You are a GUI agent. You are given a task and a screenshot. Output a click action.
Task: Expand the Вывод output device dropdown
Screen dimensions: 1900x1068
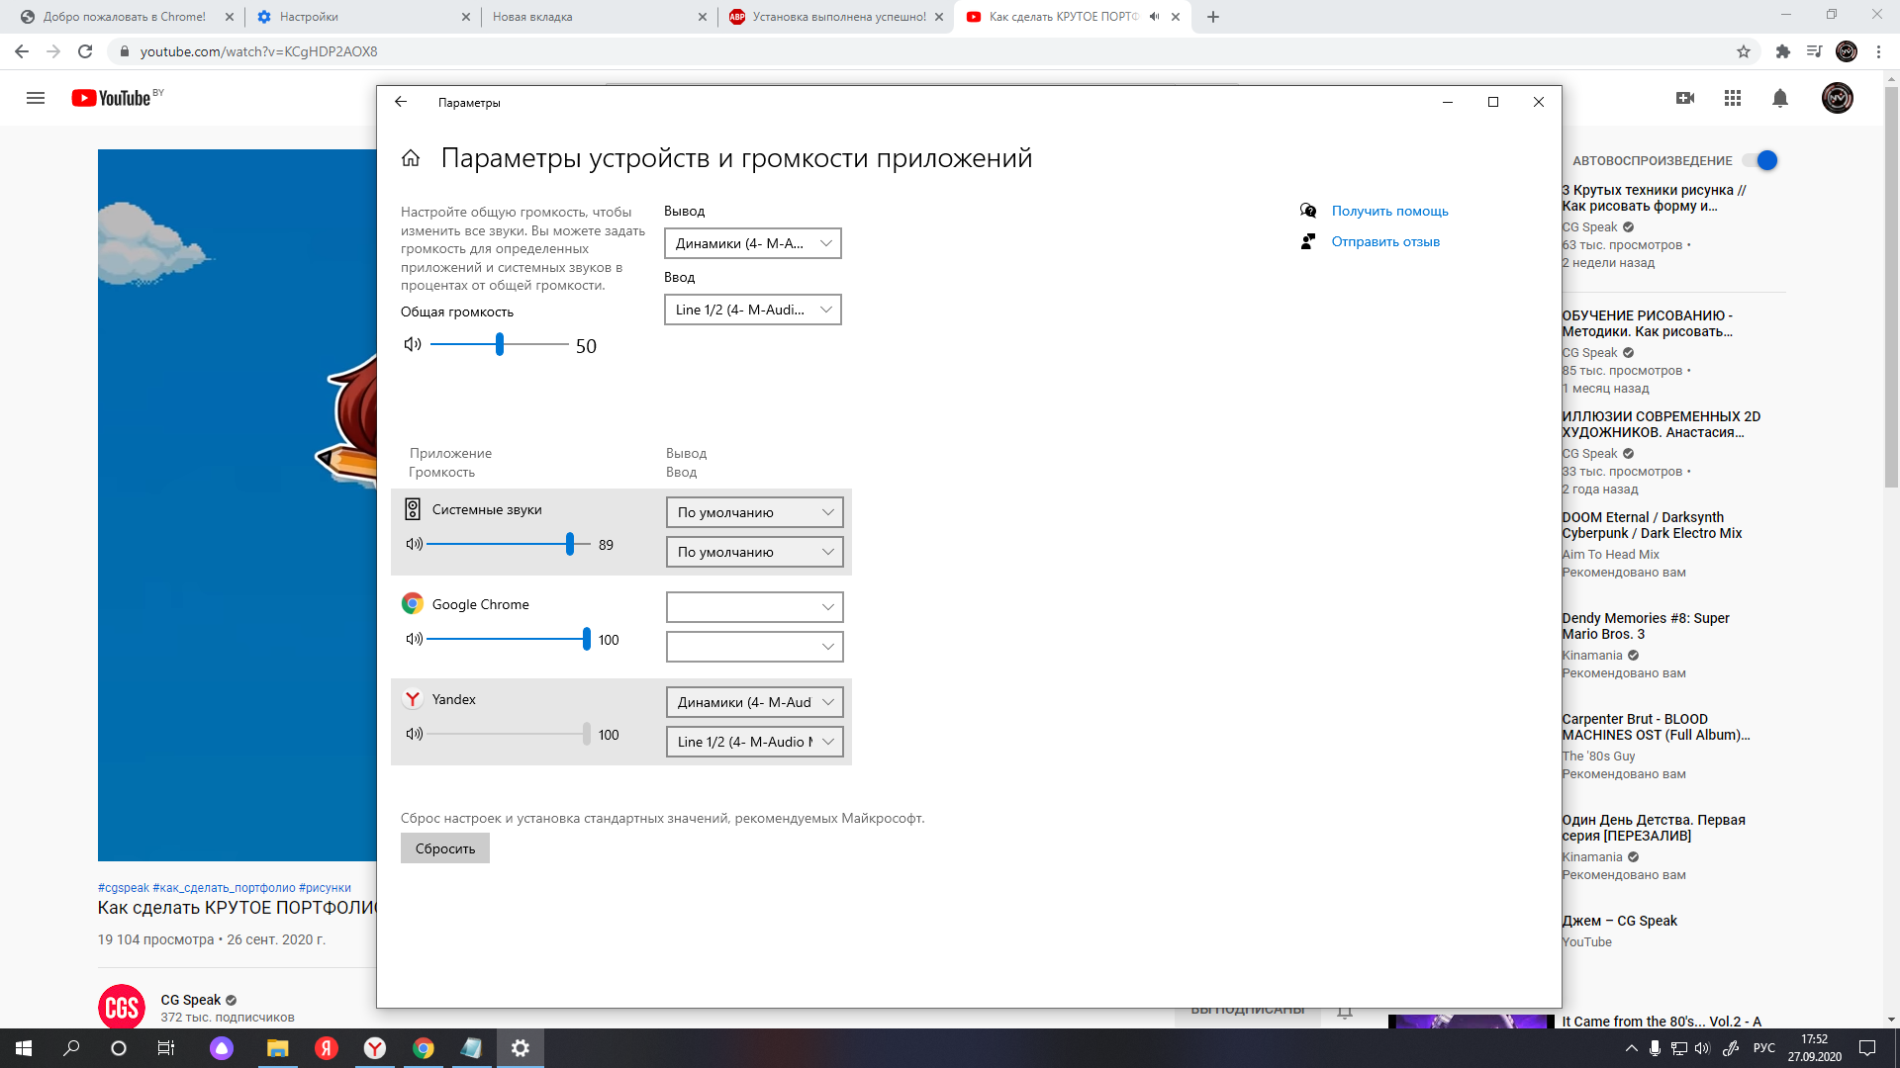(750, 242)
